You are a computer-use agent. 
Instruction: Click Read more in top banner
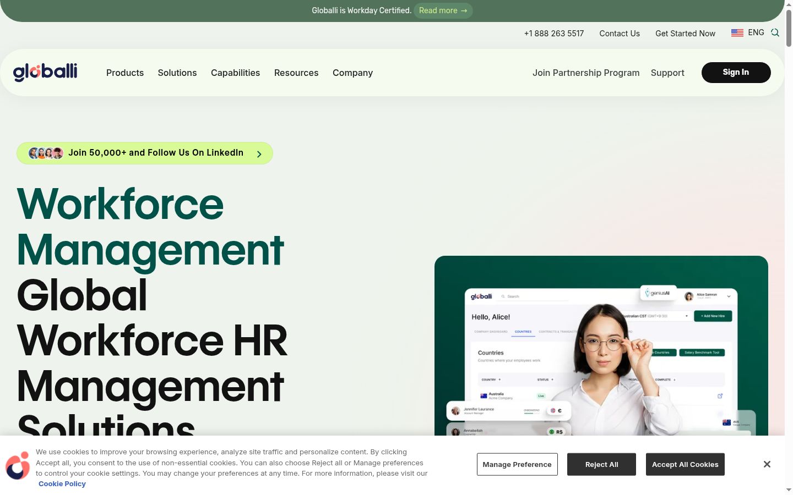tap(443, 10)
